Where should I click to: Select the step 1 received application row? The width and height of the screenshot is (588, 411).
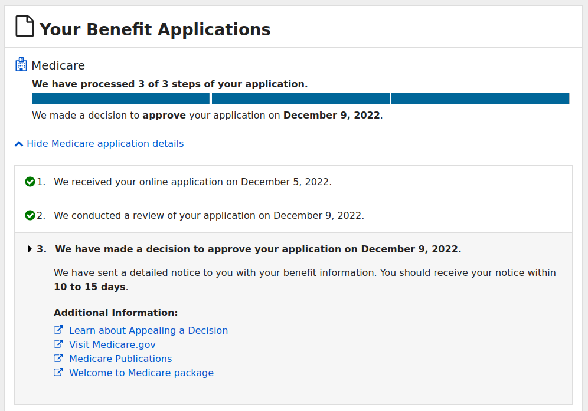(293, 182)
